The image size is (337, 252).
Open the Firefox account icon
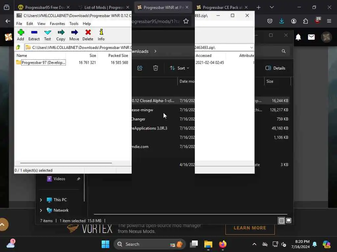click(294, 21)
